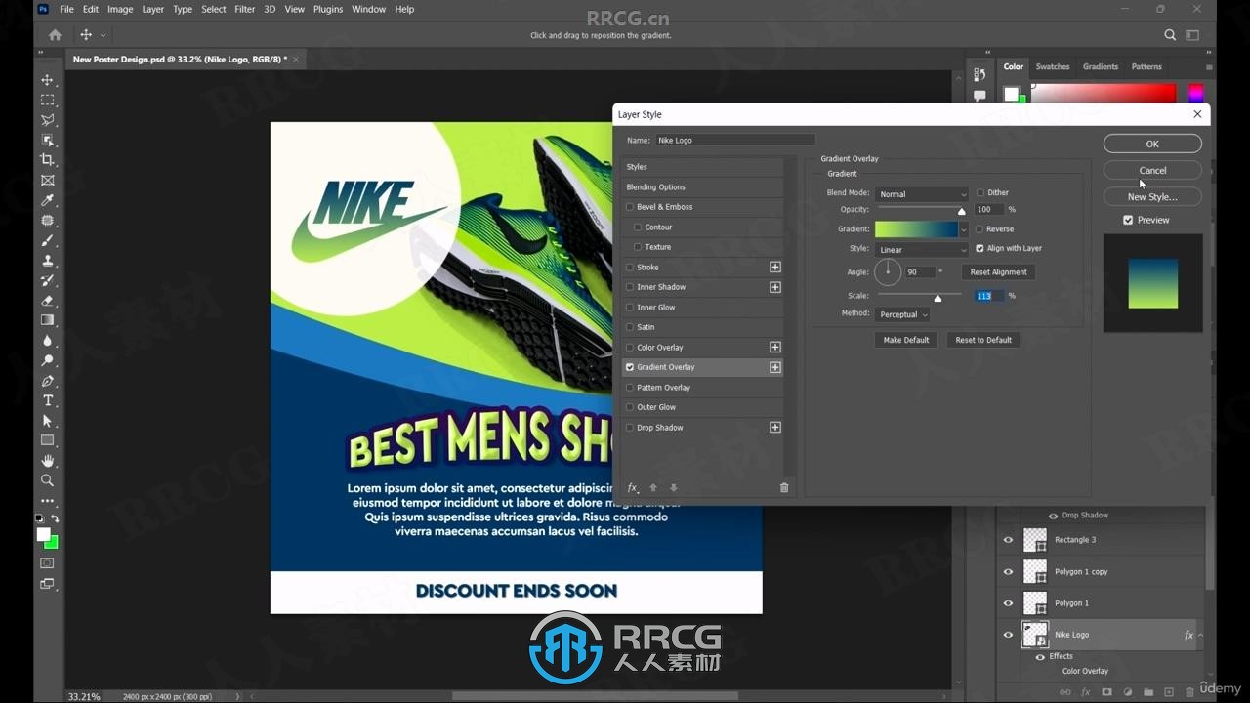The height and width of the screenshot is (703, 1250).
Task: Uncheck Align with Layer
Action: tap(979, 248)
